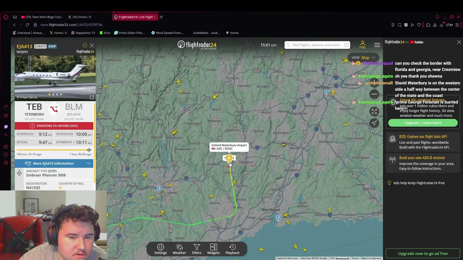Viewport: 463px width, 260px height.
Task: Open the VIEW Map dropdown
Action: 364,57
